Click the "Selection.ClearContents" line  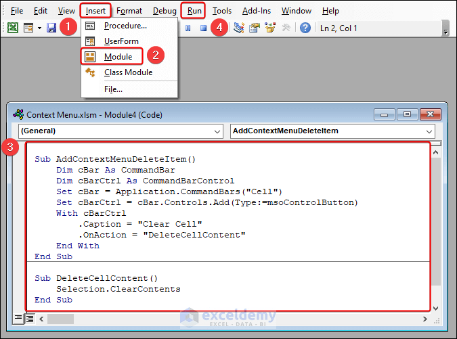click(118, 289)
